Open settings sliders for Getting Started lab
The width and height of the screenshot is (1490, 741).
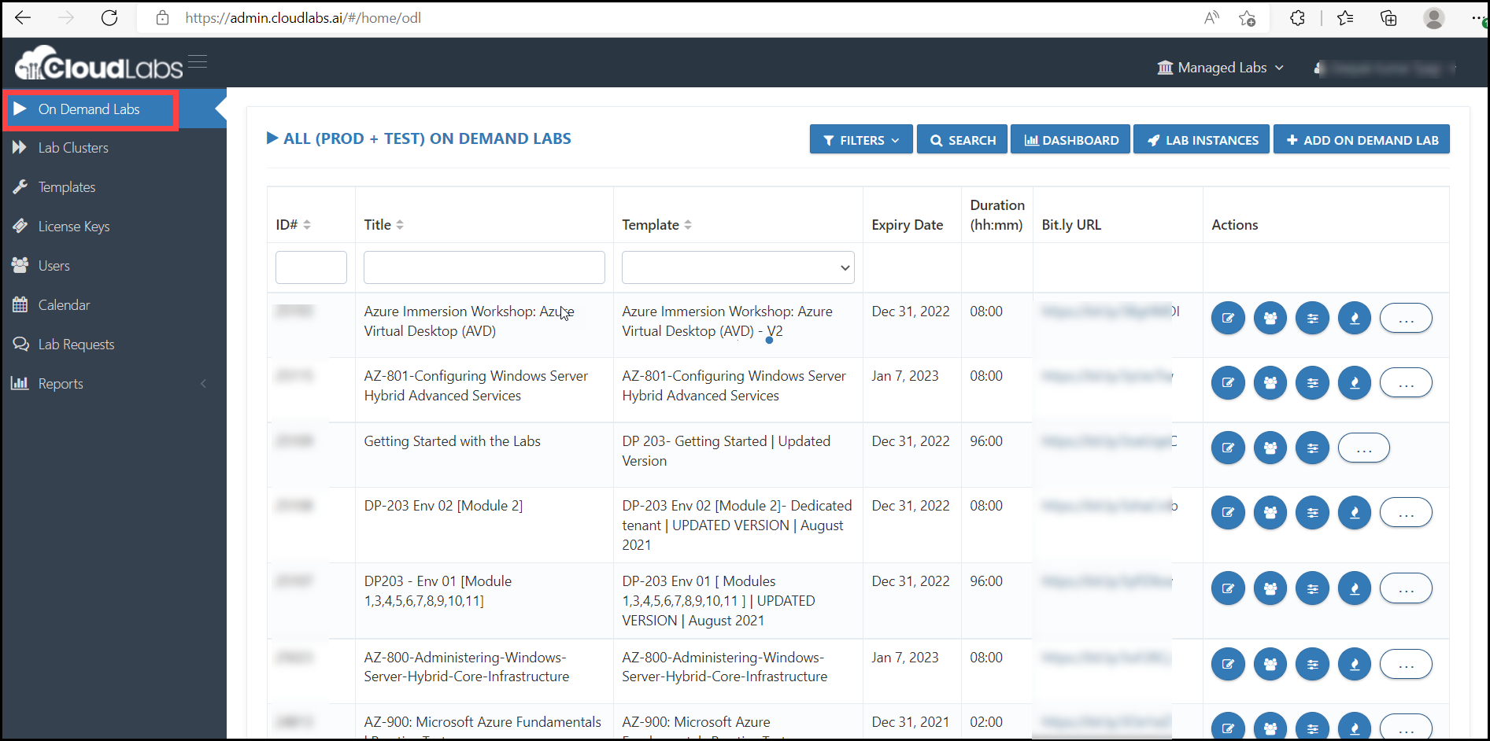[x=1313, y=448]
